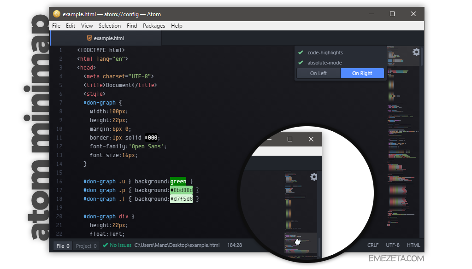The width and height of the screenshot is (472, 269).
Task: Select On Left minimap position
Action: 319,73
